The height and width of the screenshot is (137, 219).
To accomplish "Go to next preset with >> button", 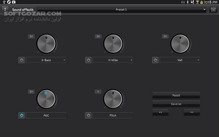I will [x=191, y=112].
